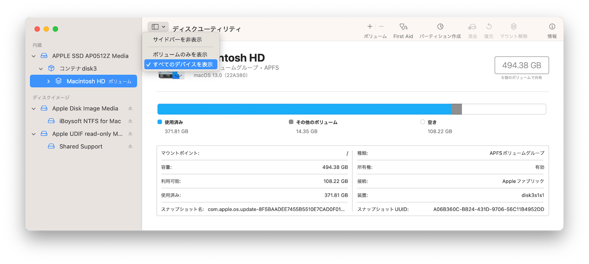Click the container cube icon beside disk3
Screen dimensions: 589x264
[52, 68]
